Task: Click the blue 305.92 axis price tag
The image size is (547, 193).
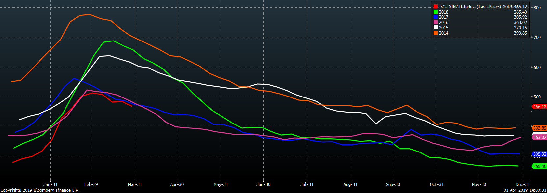Action: (539, 154)
